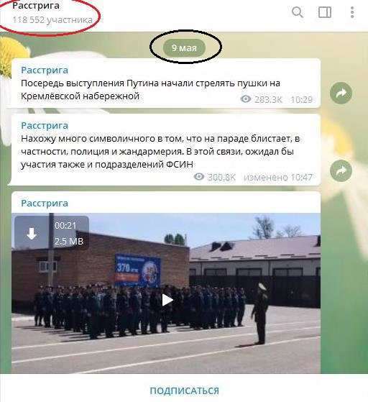Click Расстрига sender name on second message
The width and height of the screenshot is (368, 402).
point(45,125)
